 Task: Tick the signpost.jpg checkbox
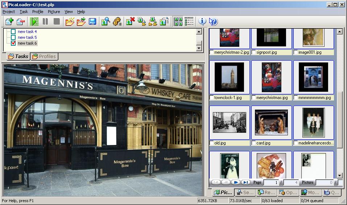click(x=253, y=52)
